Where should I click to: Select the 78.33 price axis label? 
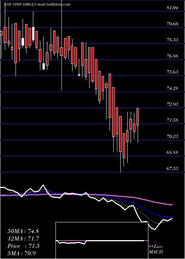172,40
